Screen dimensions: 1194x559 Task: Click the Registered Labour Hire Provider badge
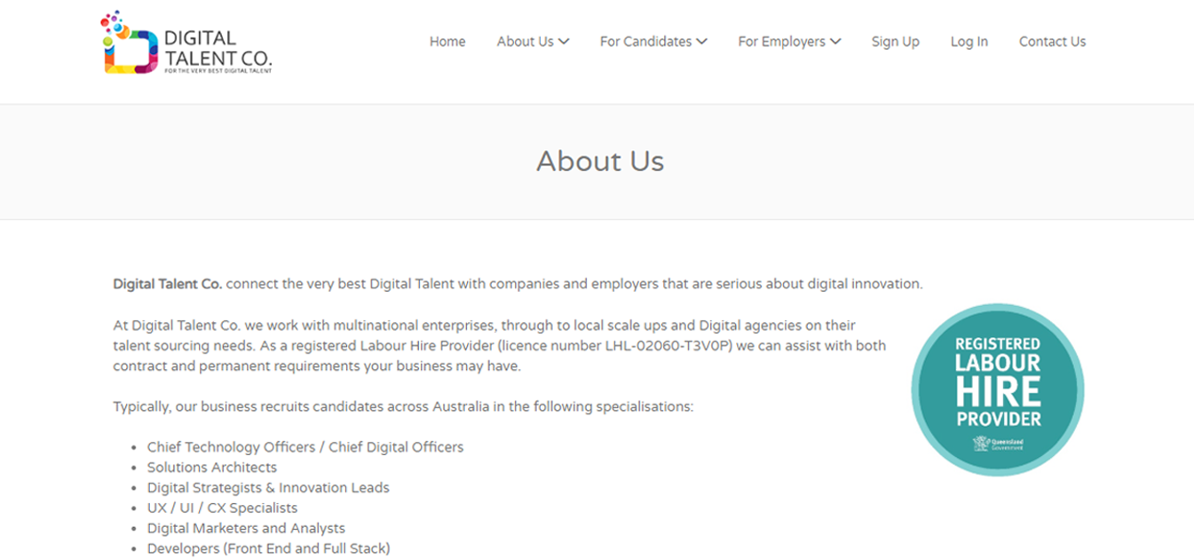click(x=998, y=389)
